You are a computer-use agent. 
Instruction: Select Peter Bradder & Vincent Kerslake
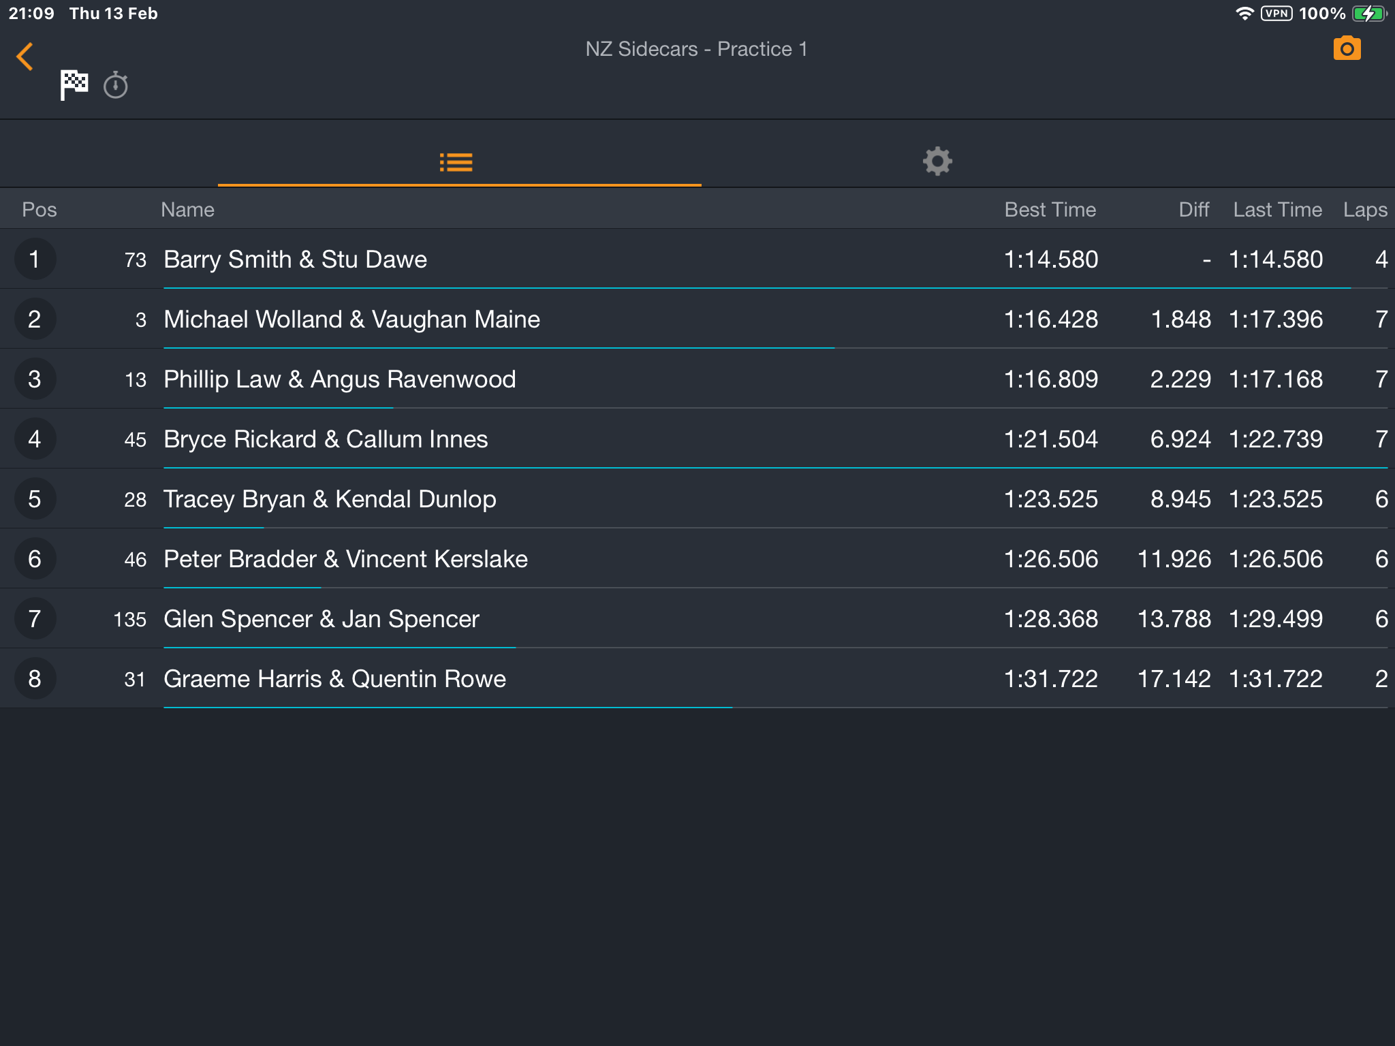697,558
